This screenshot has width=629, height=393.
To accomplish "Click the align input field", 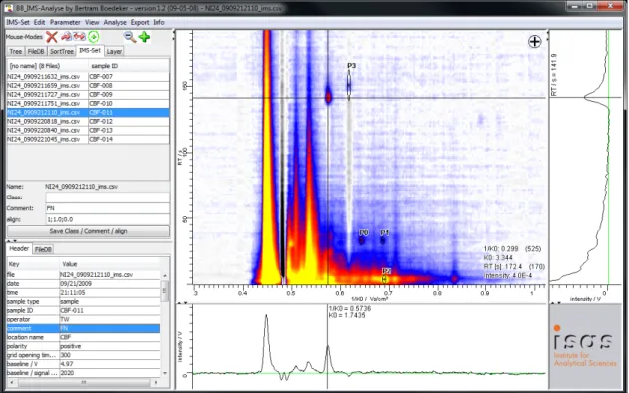I will 108,219.
